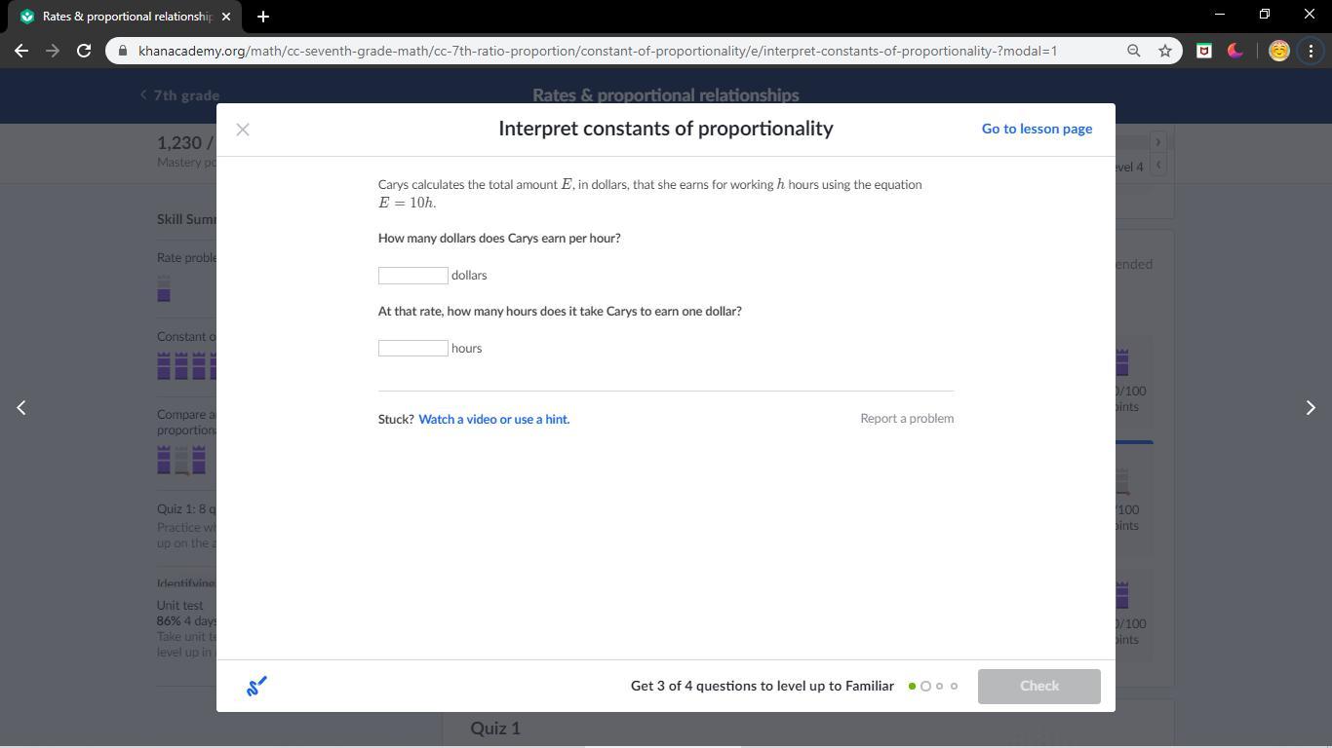This screenshot has width=1332, height=748.
Task: Open the browser profile avatar
Action: click(x=1278, y=51)
